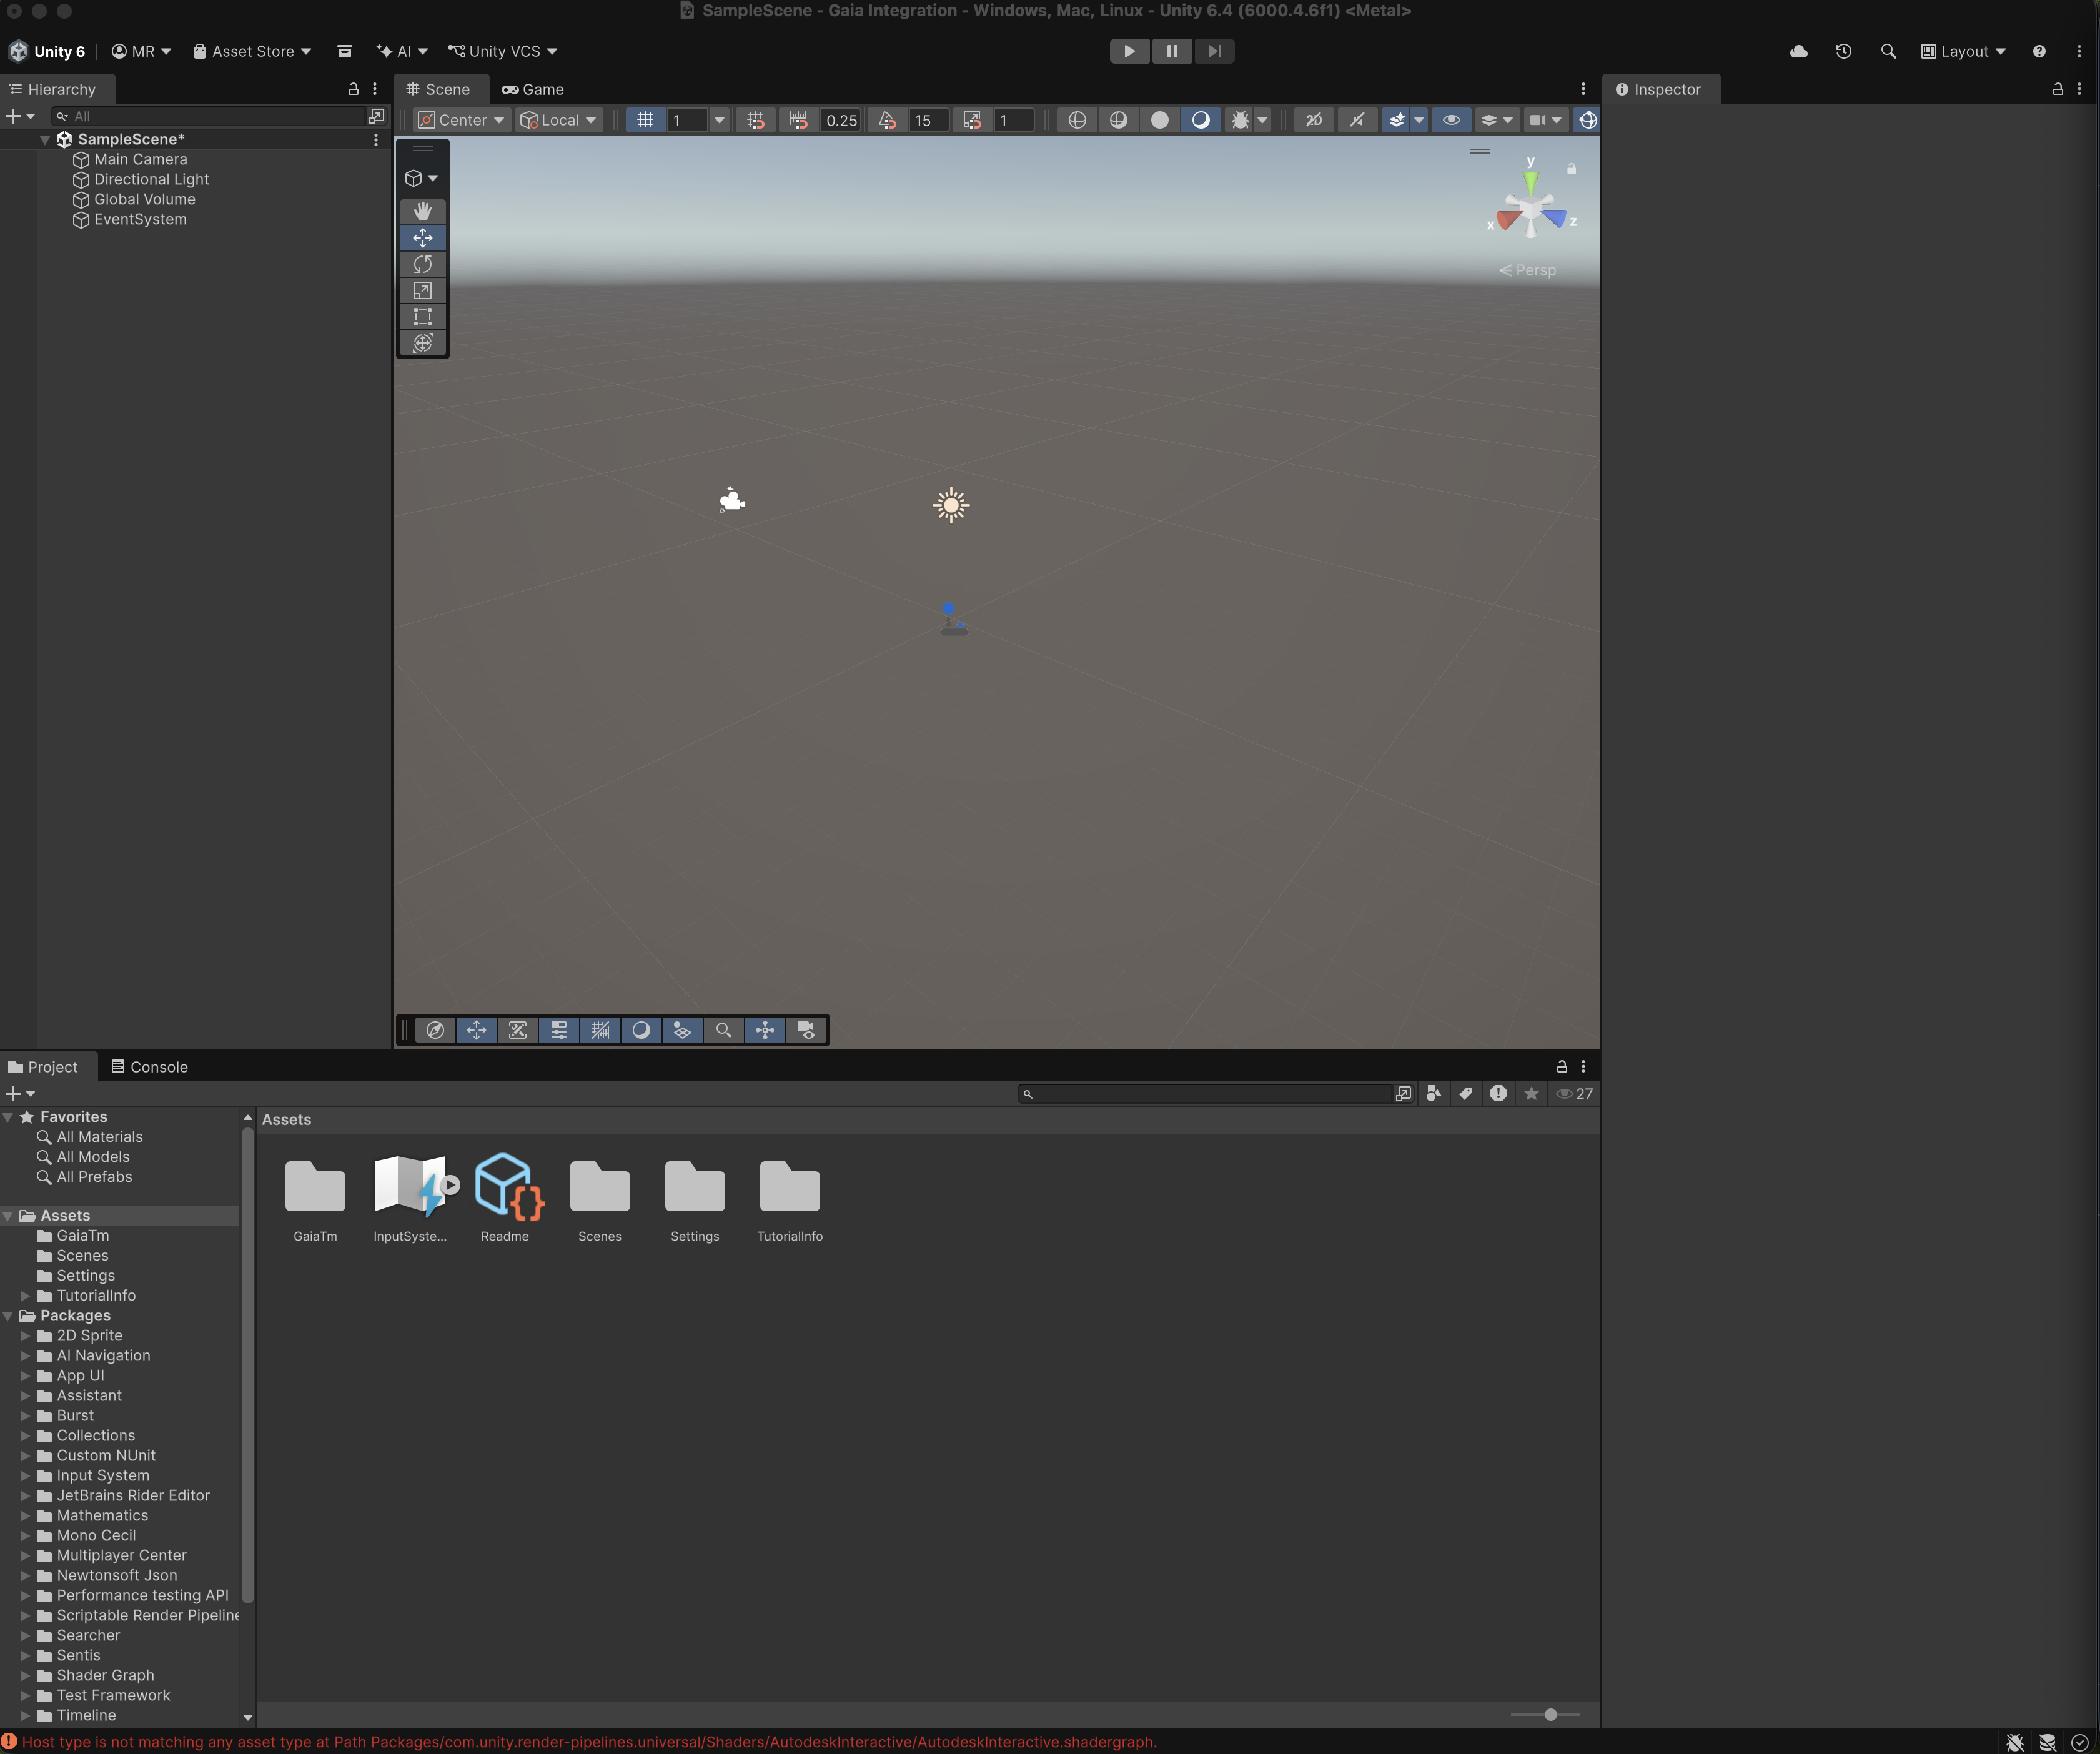Toggle scene grid visibility
The image size is (2100, 1754).
[645, 120]
